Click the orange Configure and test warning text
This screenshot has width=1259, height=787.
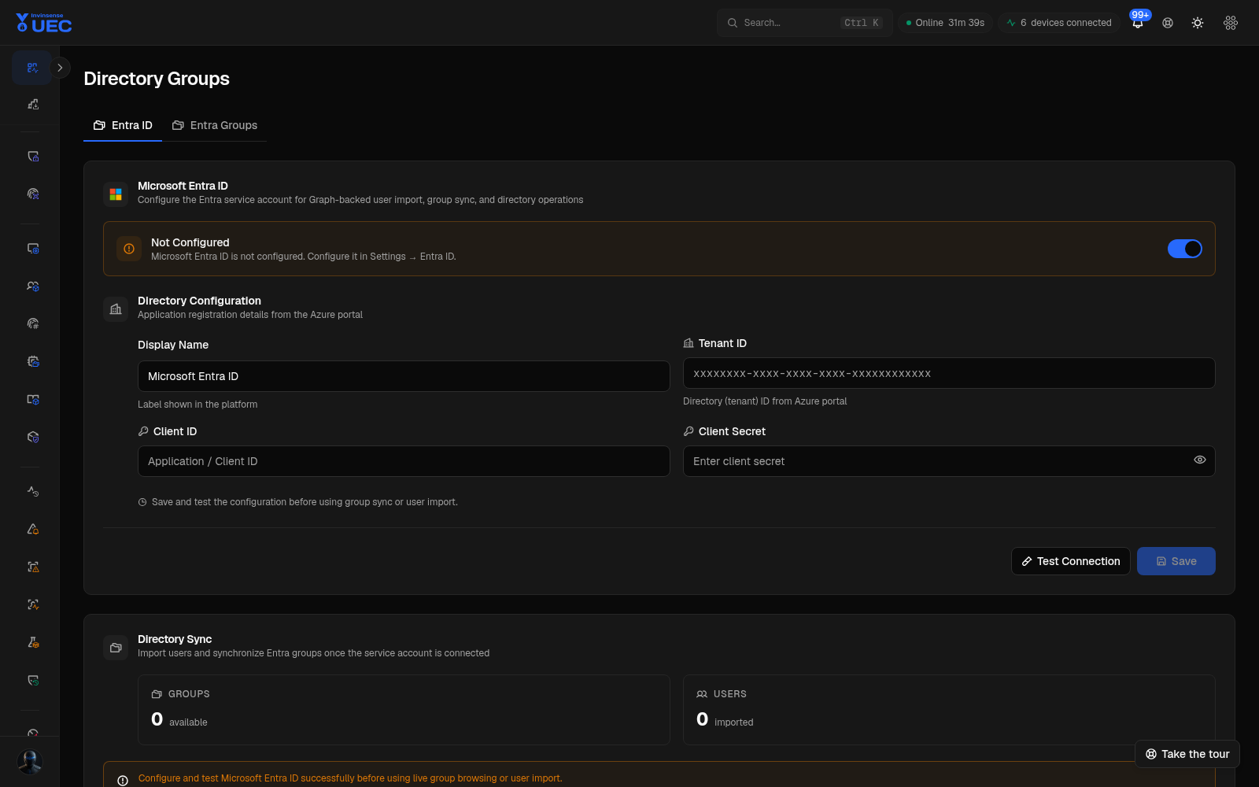350,778
